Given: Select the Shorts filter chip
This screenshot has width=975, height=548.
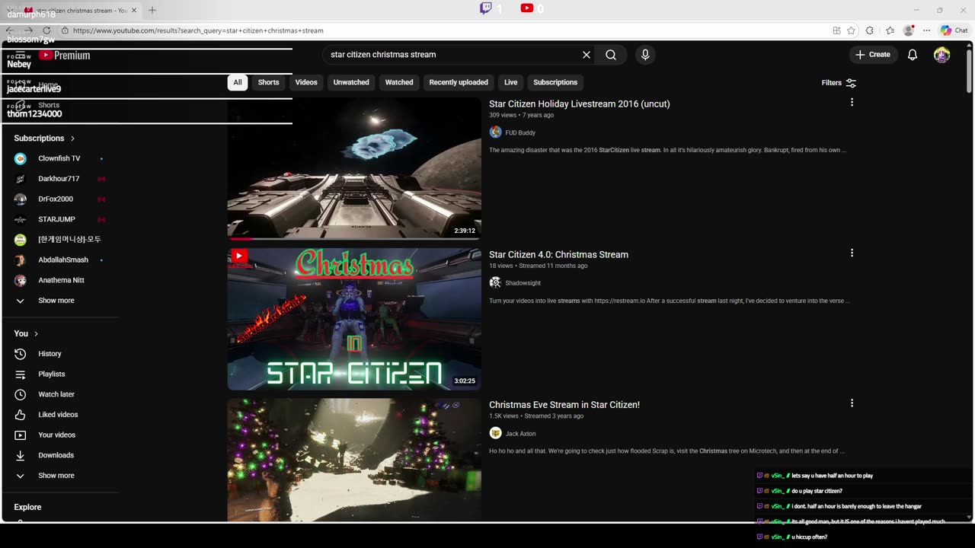Looking at the screenshot, I should [x=268, y=82].
